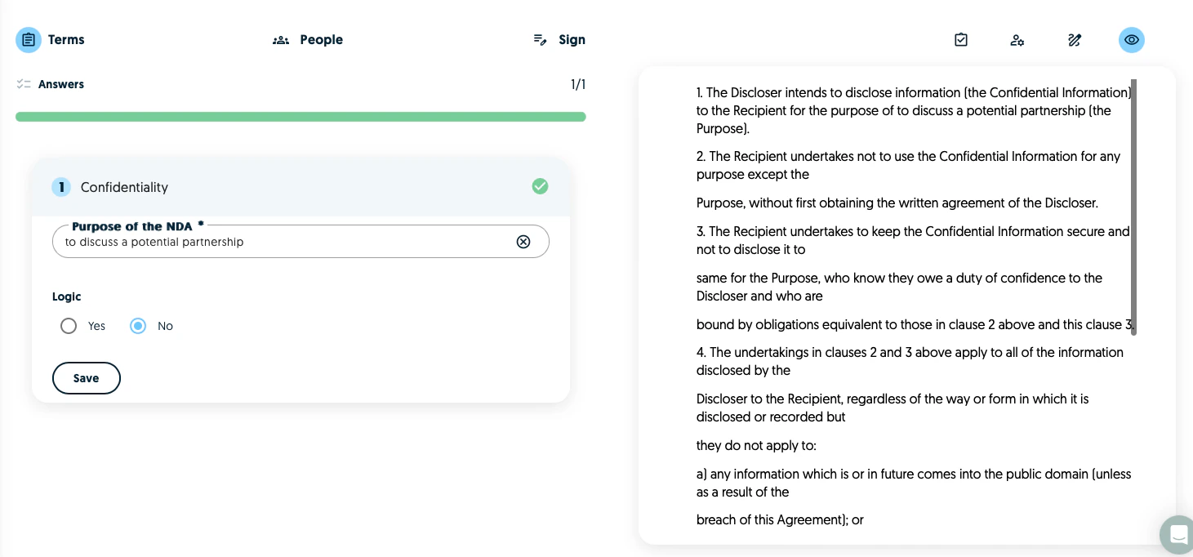This screenshot has height=557, width=1193.
Task: Toggle the preview eye icon
Action: pyautogui.click(x=1132, y=40)
